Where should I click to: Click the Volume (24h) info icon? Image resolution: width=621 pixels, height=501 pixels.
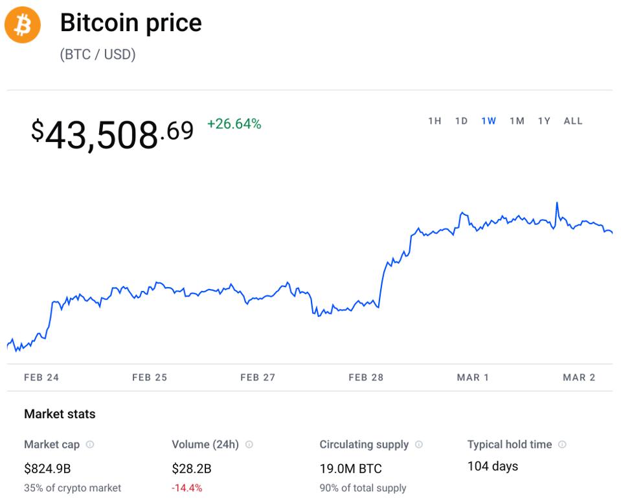coord(249,445)
